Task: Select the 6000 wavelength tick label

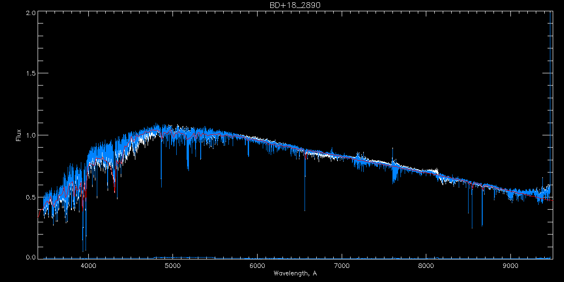Action: [x=257, y=266]
